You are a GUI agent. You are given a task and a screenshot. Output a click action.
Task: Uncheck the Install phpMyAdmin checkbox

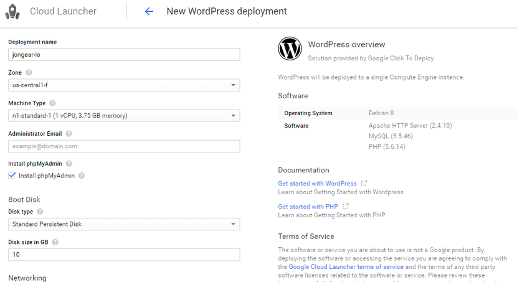[12, 176]
